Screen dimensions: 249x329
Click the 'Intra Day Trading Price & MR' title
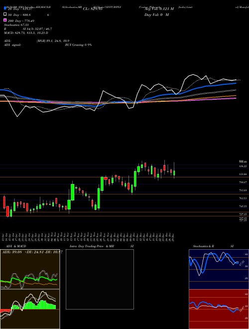pos(92,246)
